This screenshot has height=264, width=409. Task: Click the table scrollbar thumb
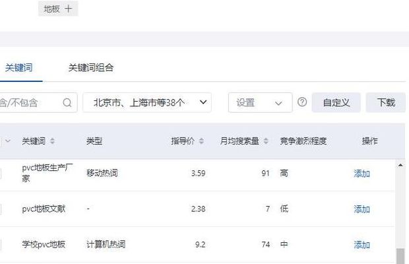[400, 256]
